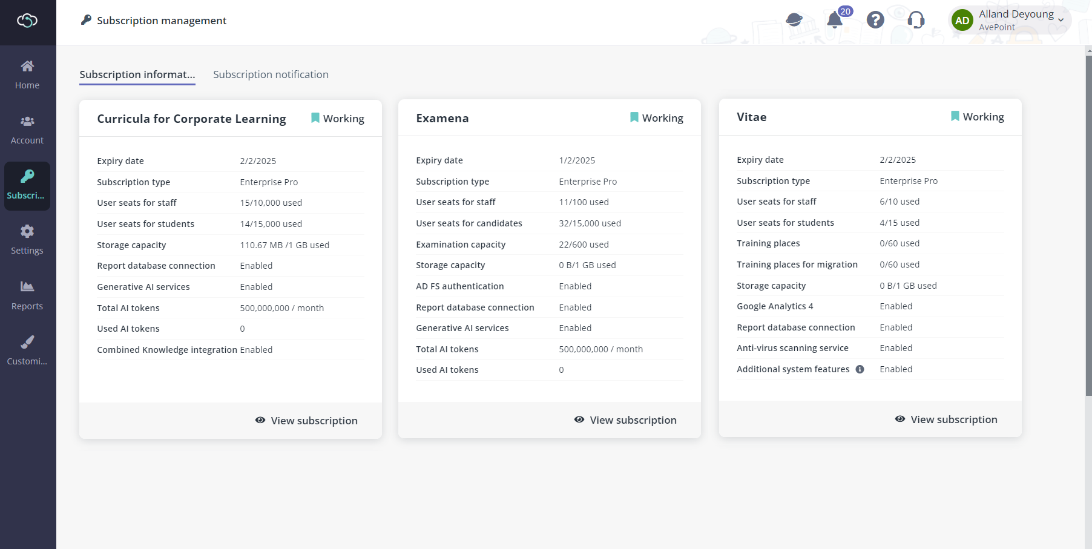Click the value 22/600 used

click(x=584, y=245)
